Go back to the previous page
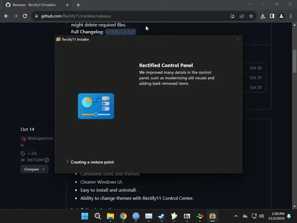This screenshot has height=223, width=297. (6, 16)
